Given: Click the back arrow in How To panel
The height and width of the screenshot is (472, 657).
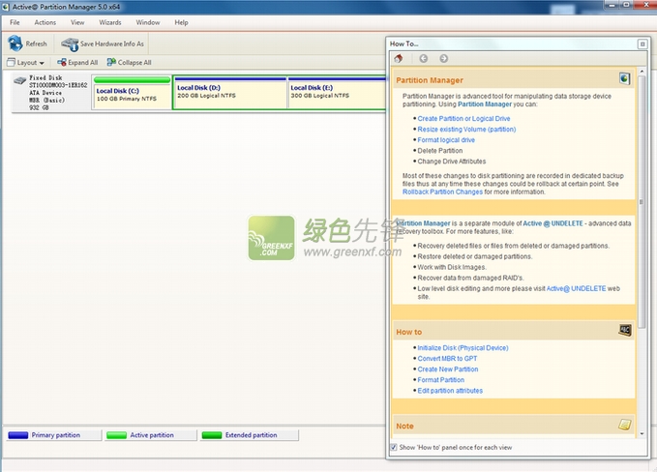Looking at the screenshot, I should [424, 59].
